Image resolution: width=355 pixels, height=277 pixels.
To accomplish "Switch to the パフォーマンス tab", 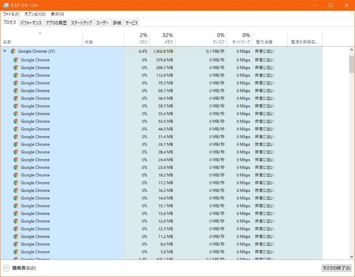I will 31,23.
